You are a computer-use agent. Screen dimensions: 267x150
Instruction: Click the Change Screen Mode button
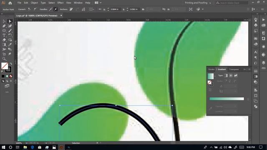(x=7, y=86)
